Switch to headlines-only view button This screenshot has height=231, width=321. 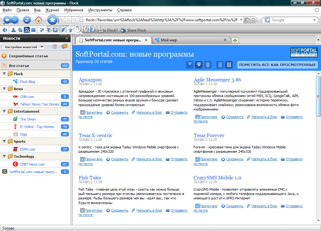point(190,65)
